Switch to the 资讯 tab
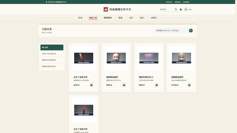 coord(120,18)
